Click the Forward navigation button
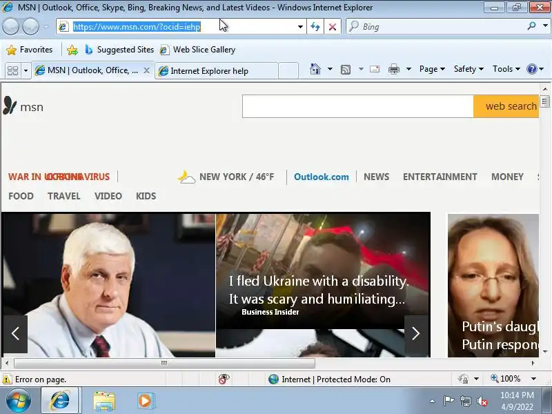 tap(30, 26)
